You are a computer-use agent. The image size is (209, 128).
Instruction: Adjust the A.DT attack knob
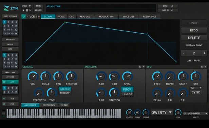[101, 76]
